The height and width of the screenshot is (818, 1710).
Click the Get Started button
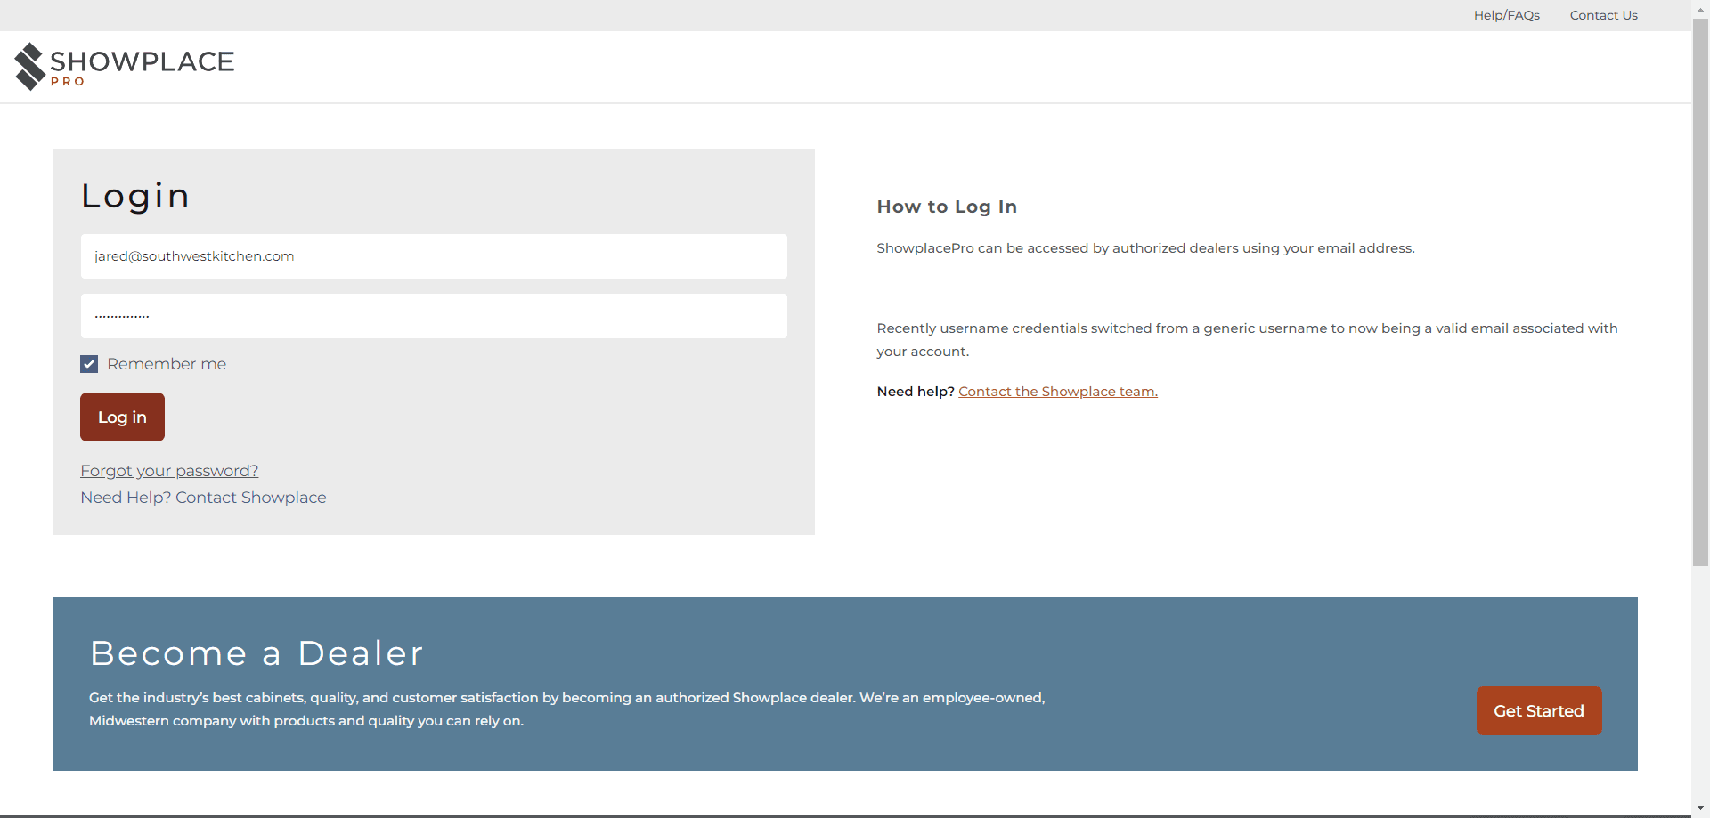pos(1539,710)
